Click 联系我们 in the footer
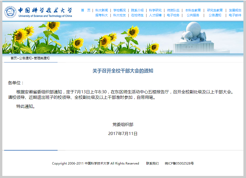 152,163
